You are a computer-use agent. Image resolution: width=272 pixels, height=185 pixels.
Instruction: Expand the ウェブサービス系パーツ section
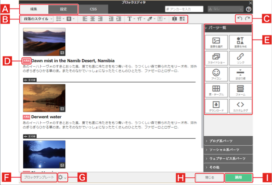pos(228,158)
